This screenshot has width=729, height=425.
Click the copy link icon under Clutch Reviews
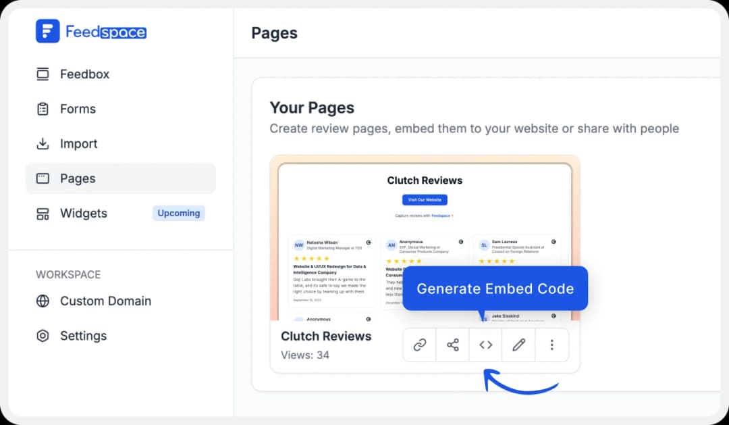(419, 345)
